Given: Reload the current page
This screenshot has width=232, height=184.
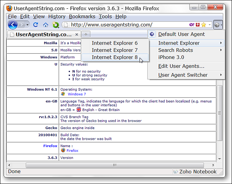Looking at the screenshot, I should pyautogui.click(x=36, y=25).
